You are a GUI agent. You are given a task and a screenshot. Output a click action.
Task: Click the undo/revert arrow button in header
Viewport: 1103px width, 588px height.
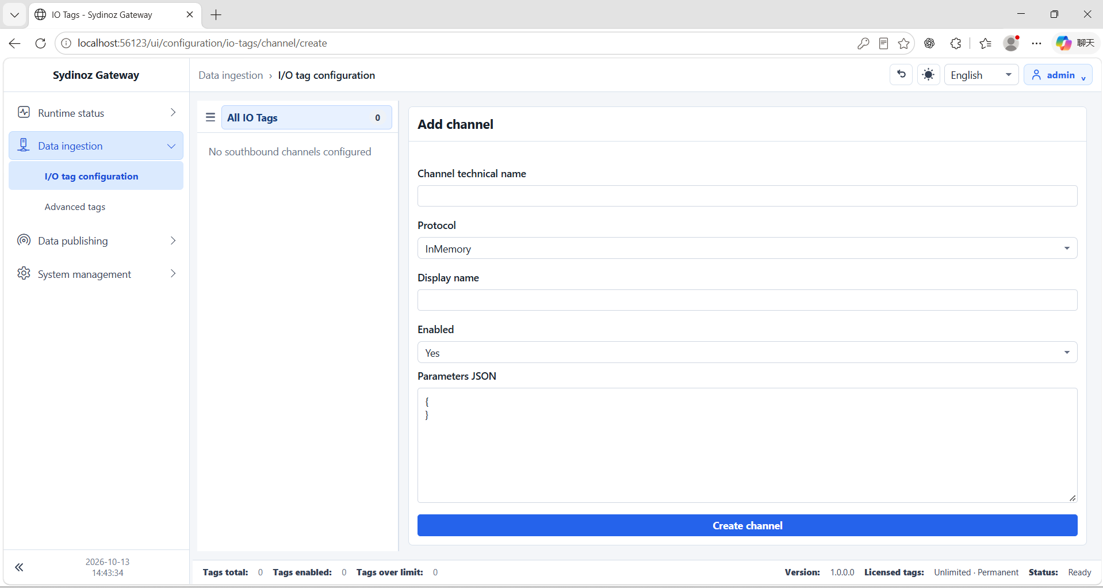pos(902,75)
